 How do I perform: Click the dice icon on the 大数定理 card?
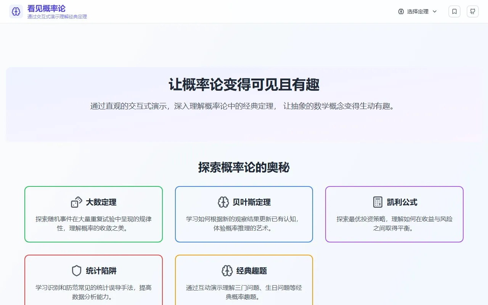[x=77, y=202]
